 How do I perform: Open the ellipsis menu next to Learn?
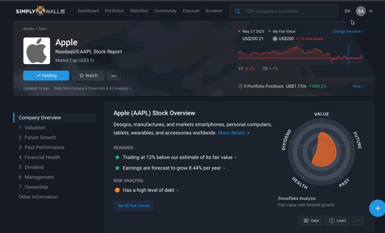pyautogui.click(x=357, y=221)
